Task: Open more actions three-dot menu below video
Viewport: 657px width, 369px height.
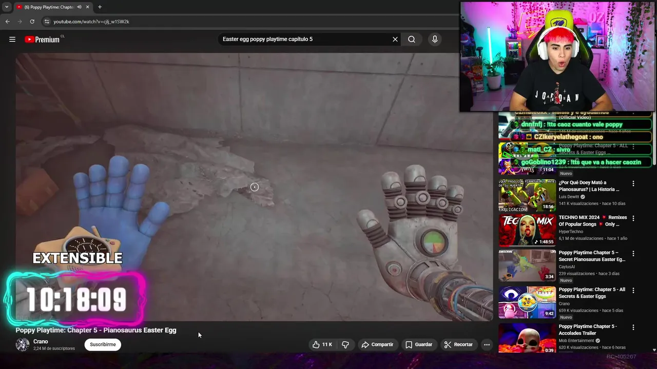Action: point(487,345)
